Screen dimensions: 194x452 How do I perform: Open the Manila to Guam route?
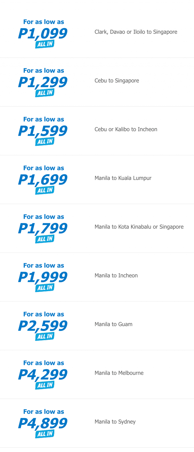coord(113,324)
